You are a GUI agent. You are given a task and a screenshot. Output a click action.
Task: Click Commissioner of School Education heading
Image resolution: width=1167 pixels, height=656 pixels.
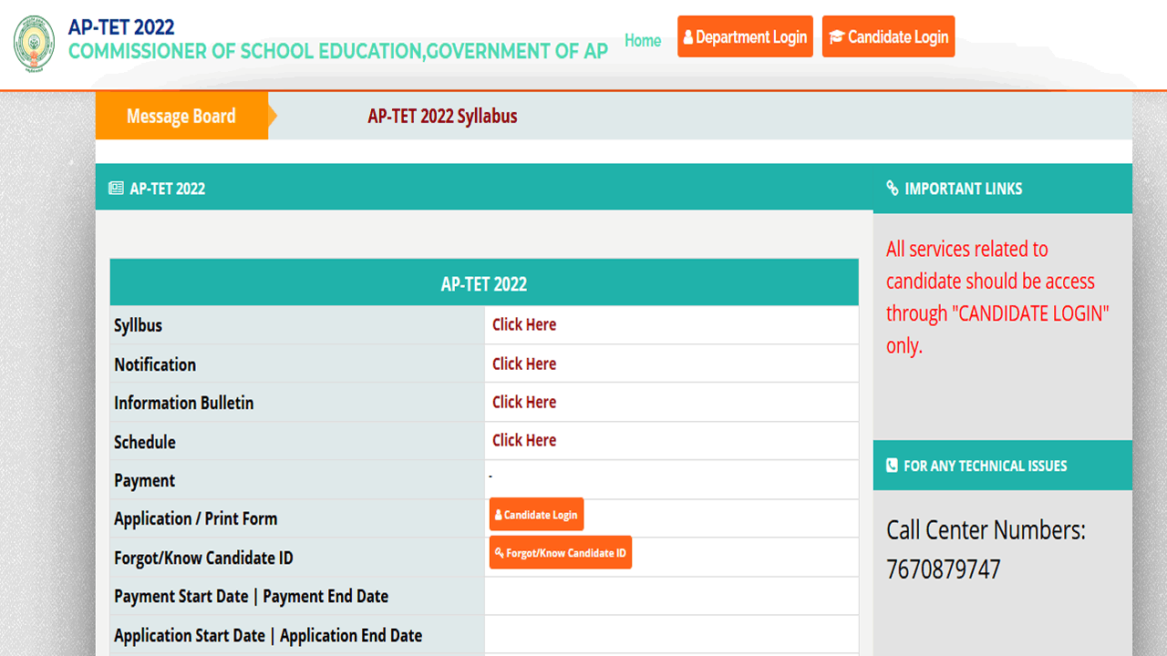pyautogui.click(x=338, y=51)
